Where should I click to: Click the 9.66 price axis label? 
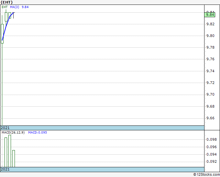point(211,118)
